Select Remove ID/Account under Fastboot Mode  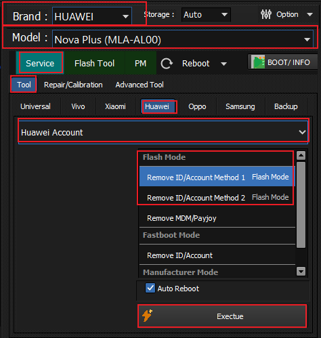217,255
